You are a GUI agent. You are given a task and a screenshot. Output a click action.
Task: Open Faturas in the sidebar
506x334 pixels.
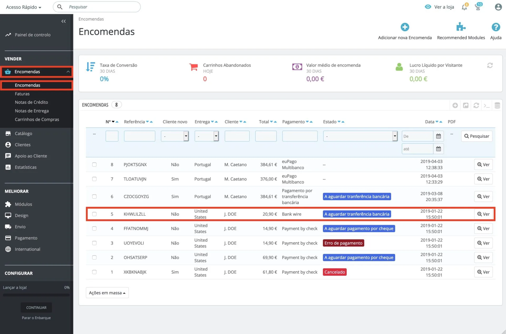coord(22,94)
